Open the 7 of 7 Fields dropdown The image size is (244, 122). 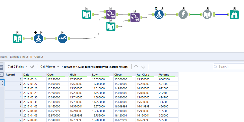coord(18,67)
